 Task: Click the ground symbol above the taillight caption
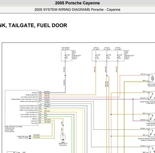63,140
